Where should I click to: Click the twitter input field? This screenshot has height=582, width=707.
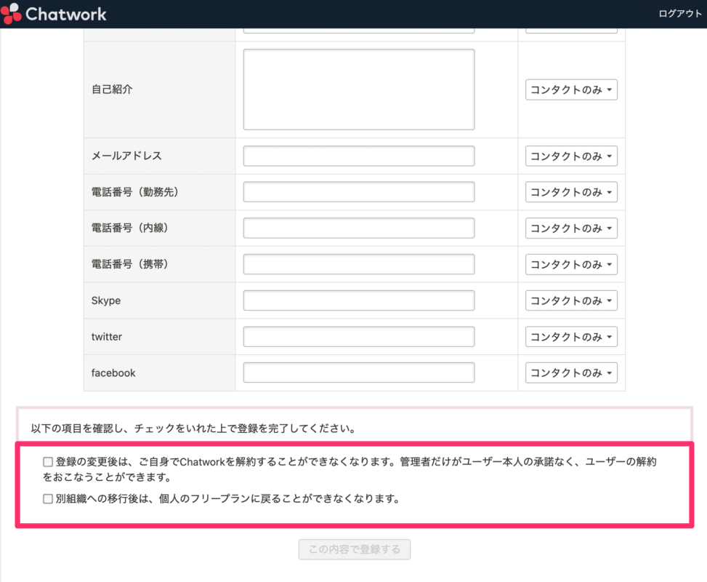(357, 336)
